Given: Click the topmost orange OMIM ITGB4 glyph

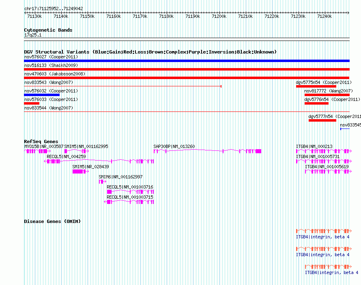Looking at the screenshot, I should click(324, 231).
